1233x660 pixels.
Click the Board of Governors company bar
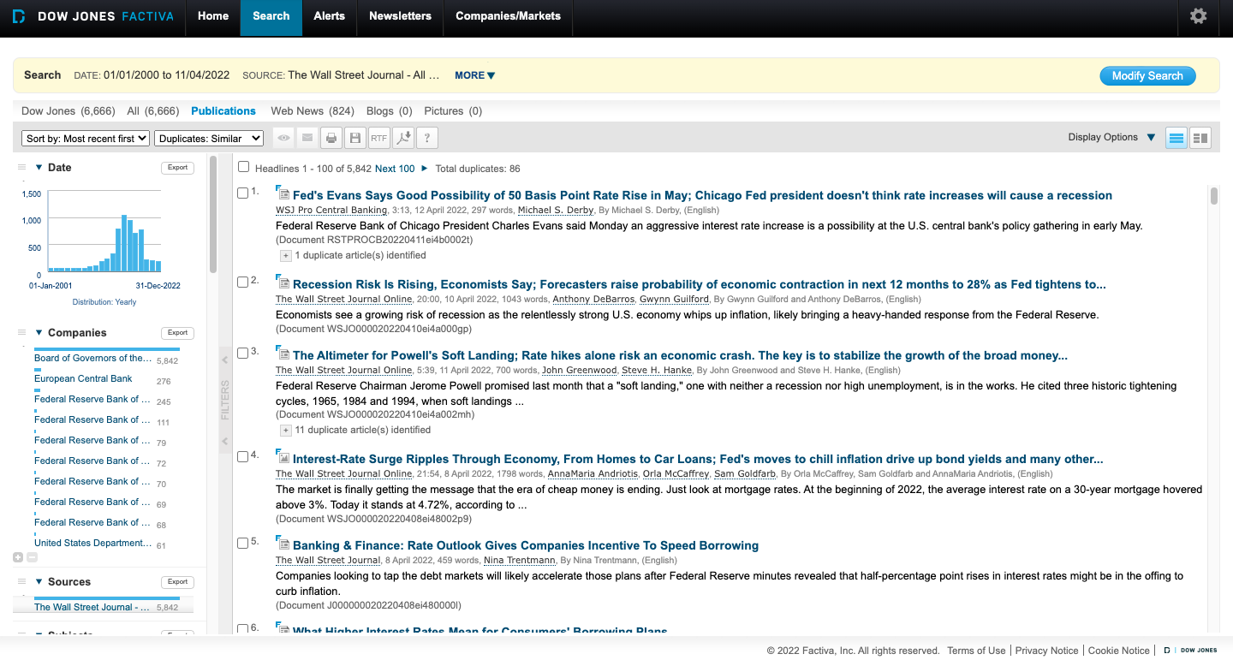click(107, 349)
